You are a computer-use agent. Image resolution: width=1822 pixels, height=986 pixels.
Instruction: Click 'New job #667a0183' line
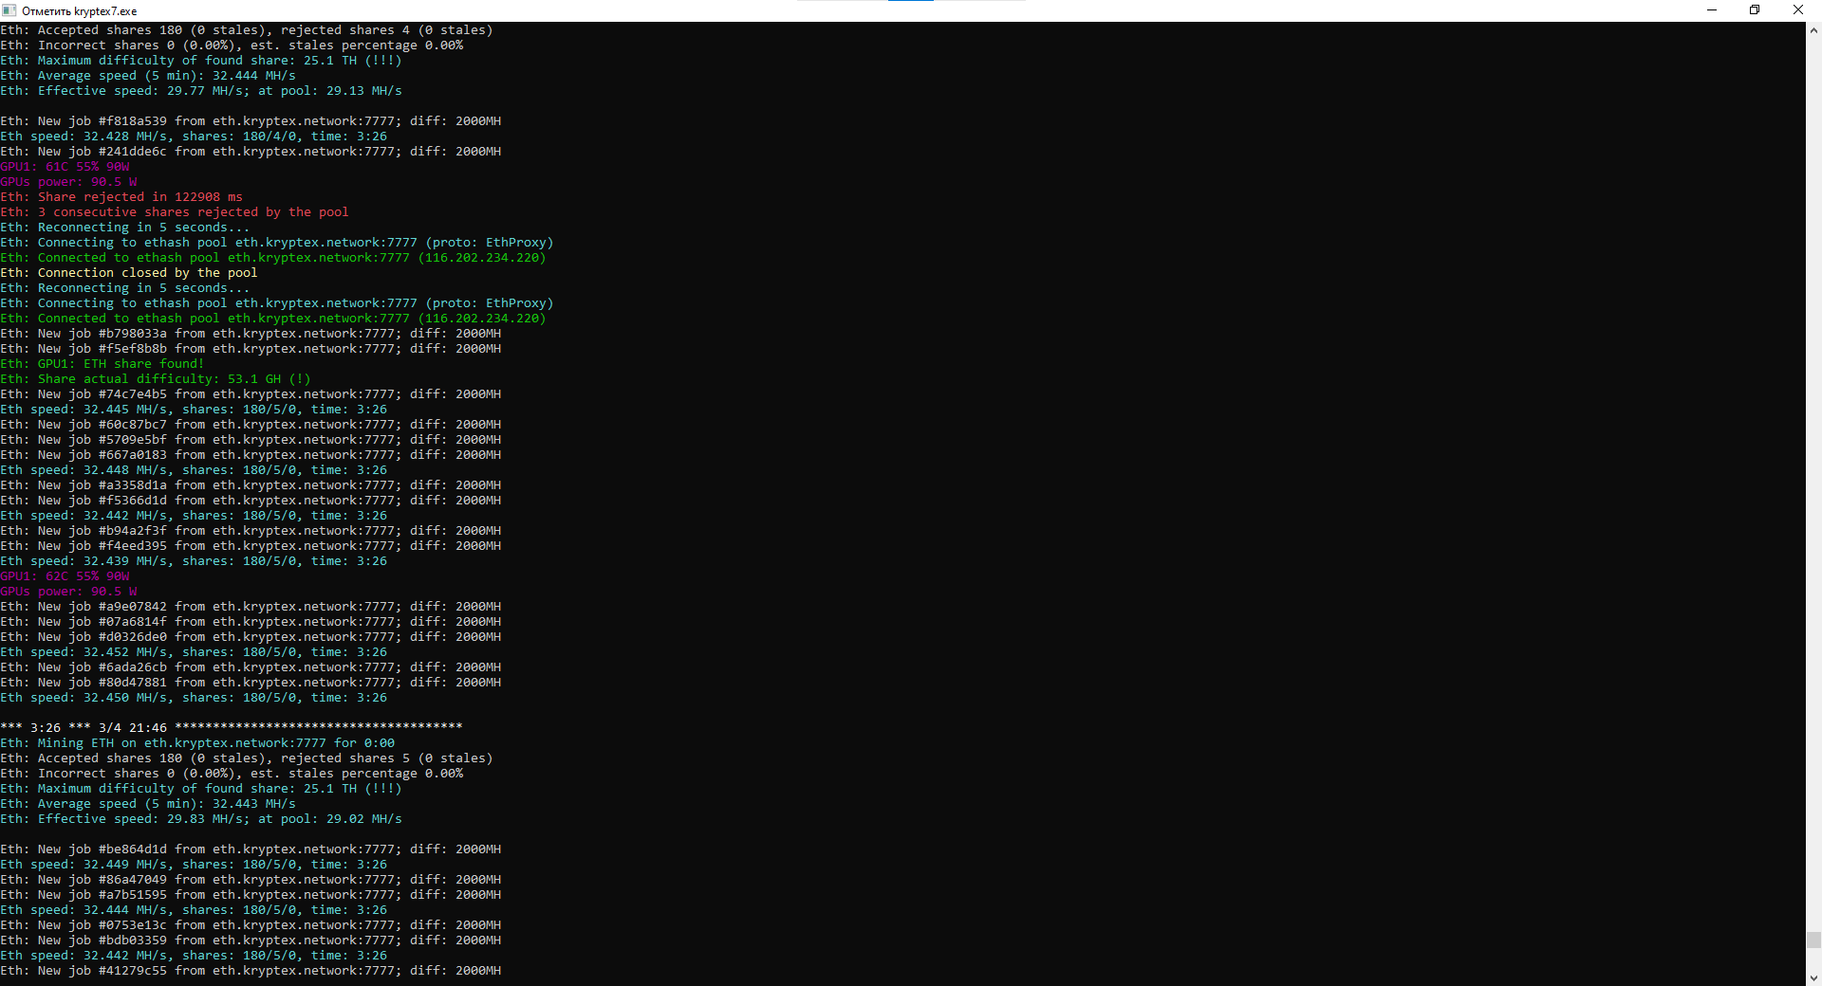click(251, 455)
